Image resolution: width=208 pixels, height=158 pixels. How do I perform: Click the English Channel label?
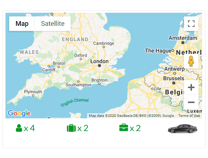(75, 102)
